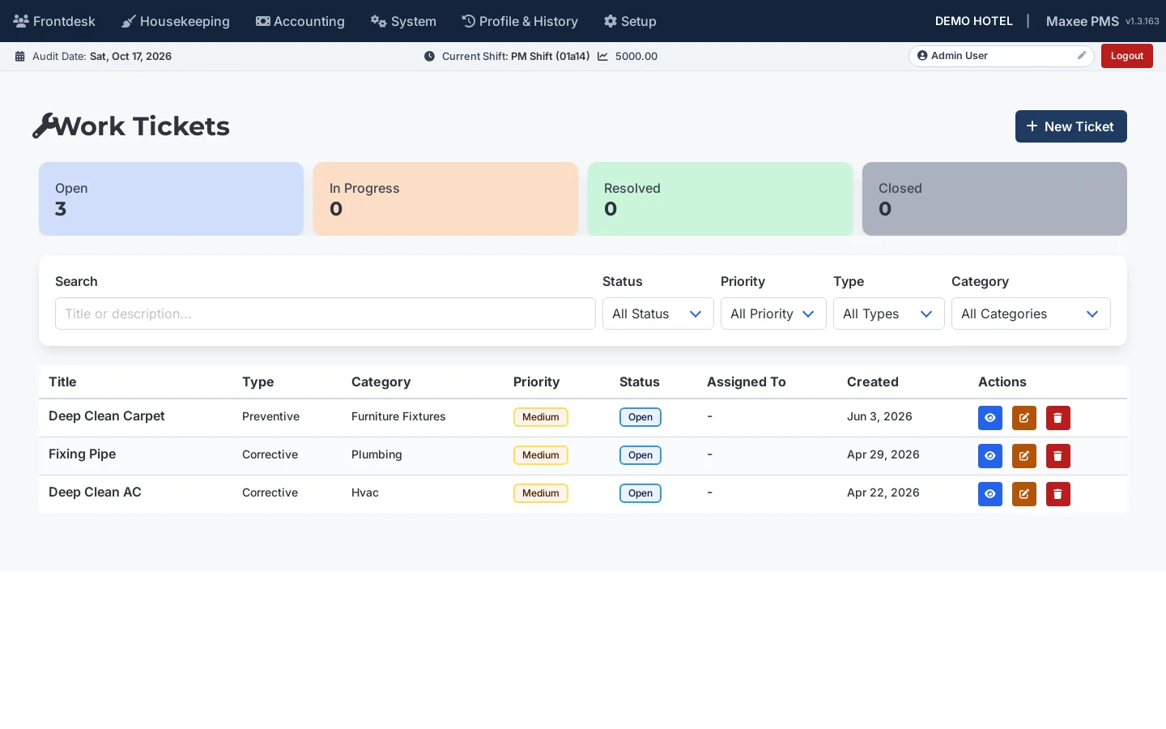Click the clock icon by Current Shift
The width and height of the screenshot is (1166, 729).
[x=429, y=57]
